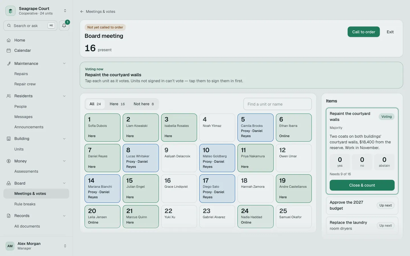
Task: Open Rule breaks in sidebar
Action: [x=25, y=204]
